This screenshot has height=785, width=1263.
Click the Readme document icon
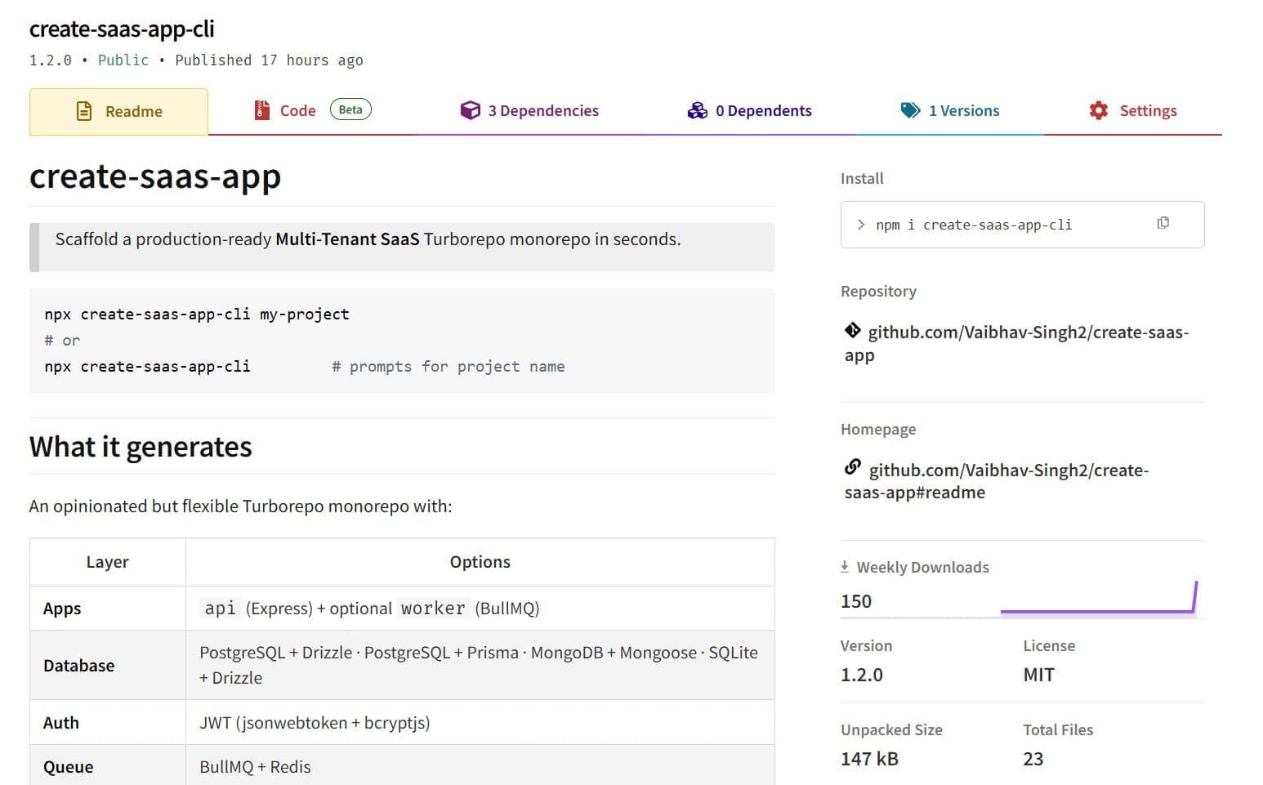point(84,111)
